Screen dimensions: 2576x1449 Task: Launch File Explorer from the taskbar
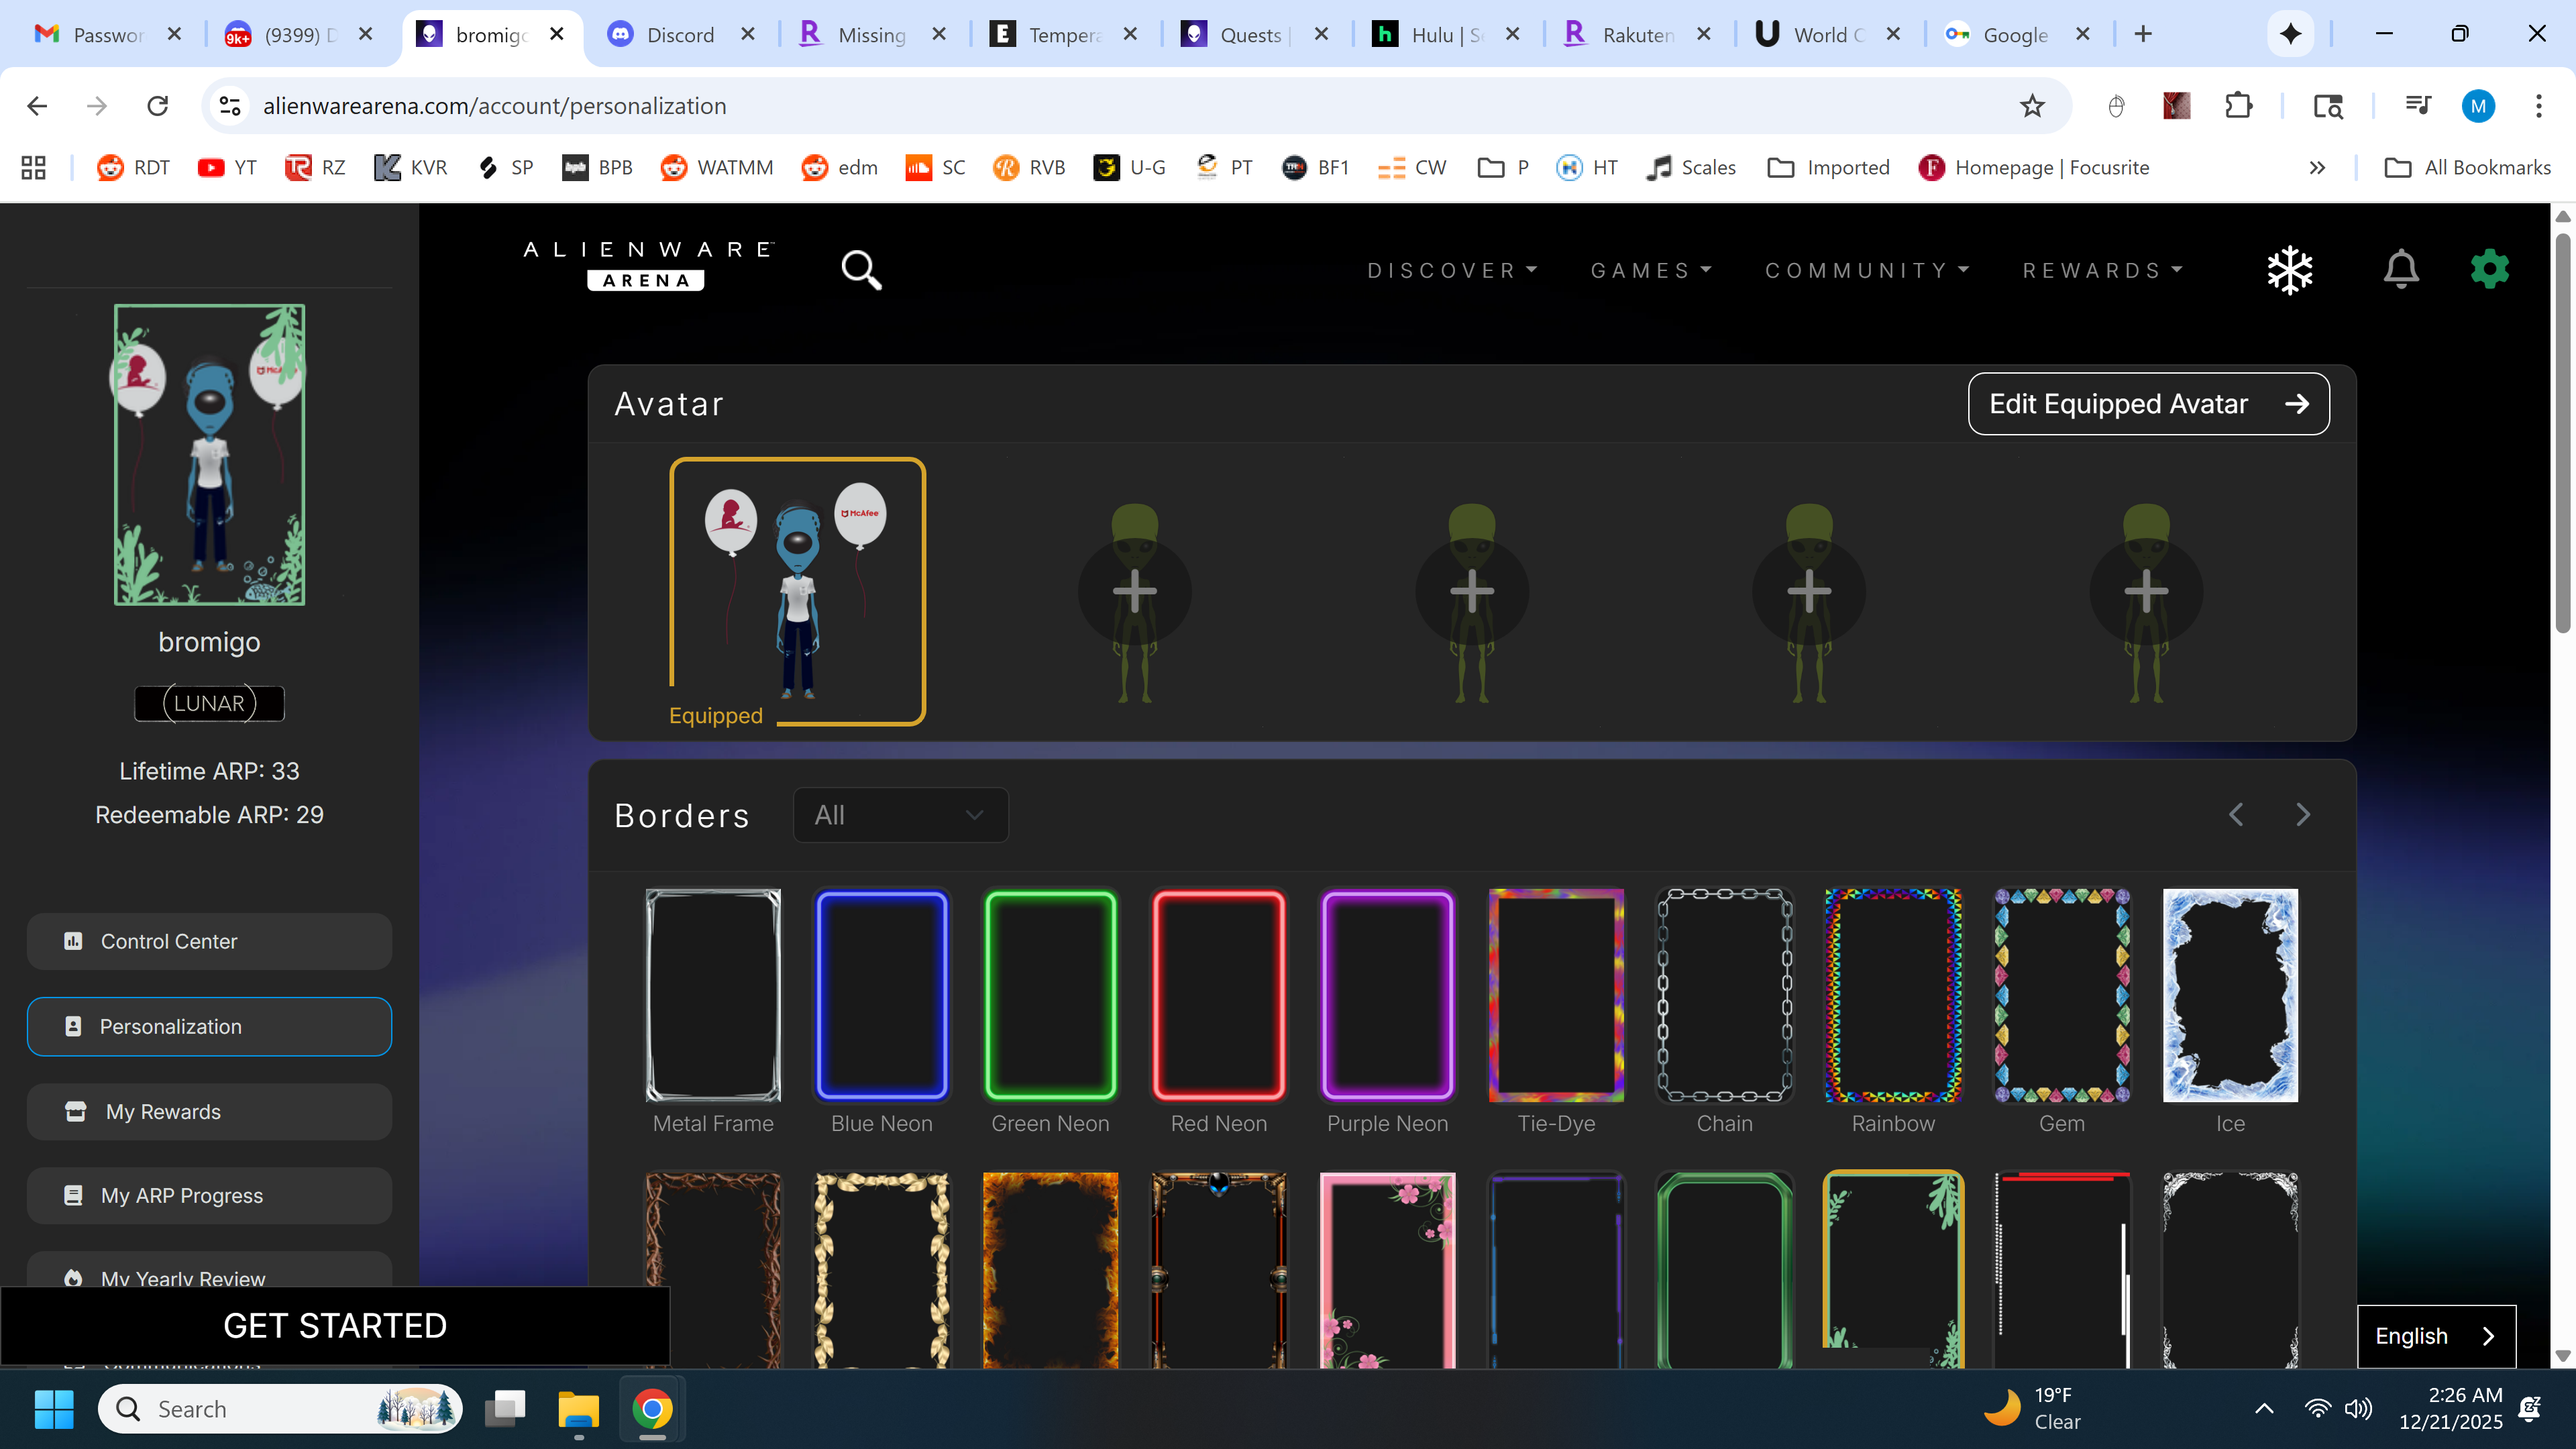578,1409
